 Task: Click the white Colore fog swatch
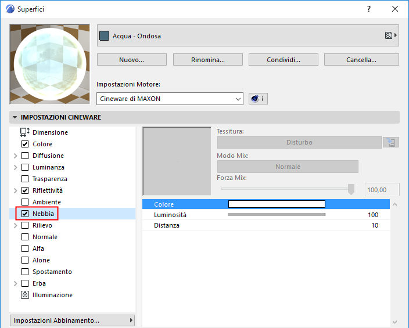(x=277, y=204)
